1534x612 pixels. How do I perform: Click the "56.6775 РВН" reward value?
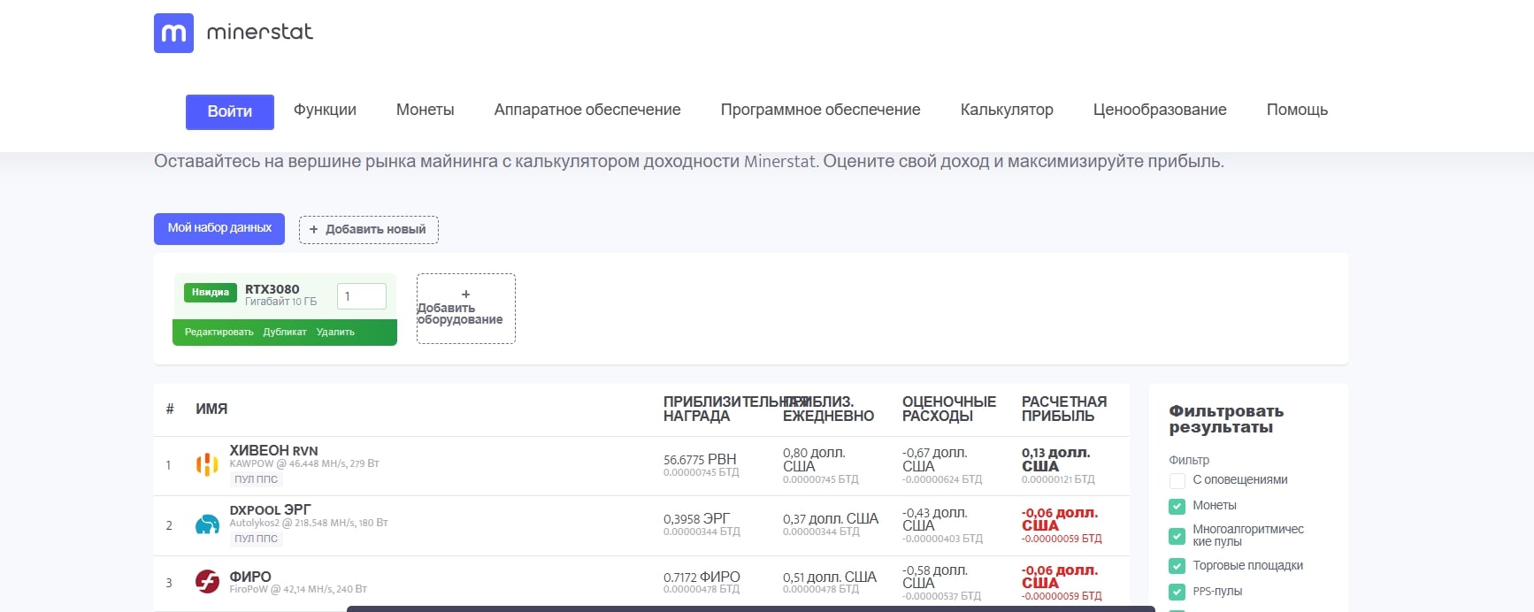(700, 460)
